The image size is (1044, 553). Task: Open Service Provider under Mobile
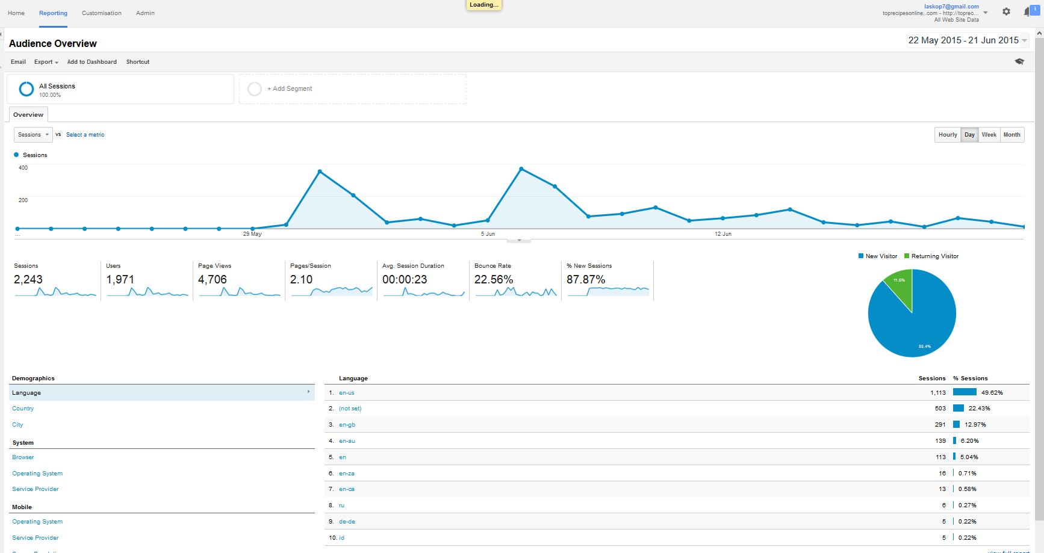[36, 538]
